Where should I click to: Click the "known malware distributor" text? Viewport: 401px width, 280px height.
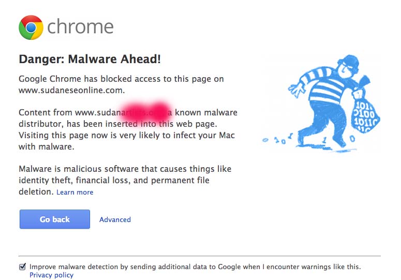coord(205,112)
